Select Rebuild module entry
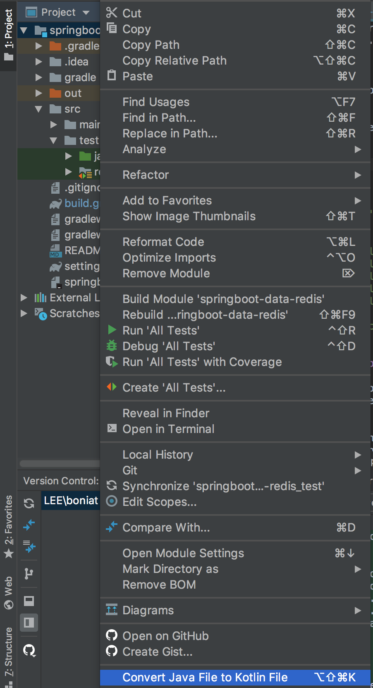The width and height of the screenshot is (373, 688). click(235, 315)
